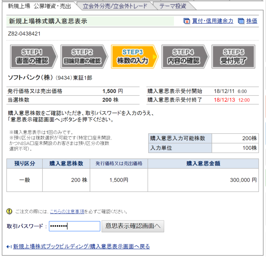Screen dimensions: 266x257
Task: Click the 購入意思金額 column header
Action: (203, 163)
